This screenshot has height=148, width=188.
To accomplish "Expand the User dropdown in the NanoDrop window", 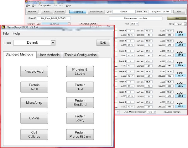I will (53, 42).
